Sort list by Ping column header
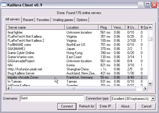 [x=105, y=27]
